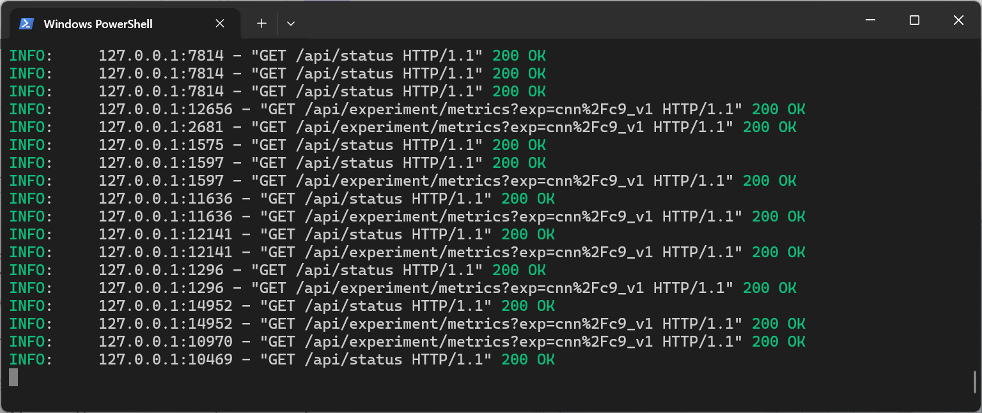
Task: Select the Windows PowerShell tab title
Action: [x=98, y=24]
